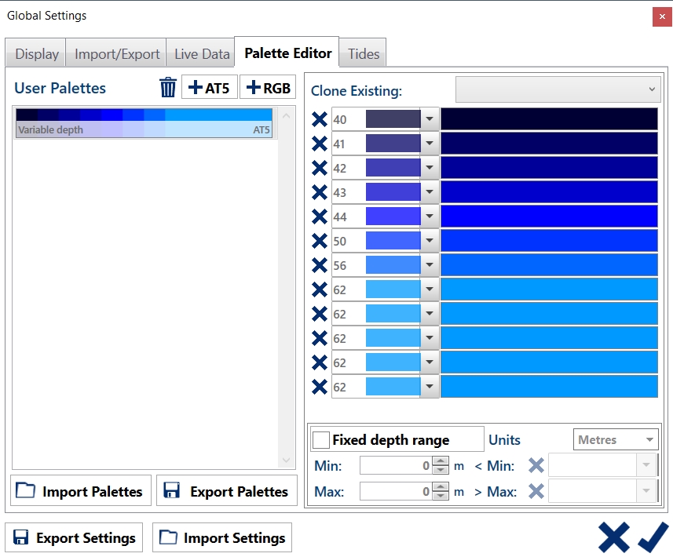Viewport: 673px width, 557px height.
Task: Clear the below-Min color with X
Action: point(536,466)
